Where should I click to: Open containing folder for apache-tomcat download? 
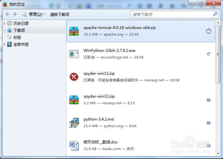click(209, 31)
